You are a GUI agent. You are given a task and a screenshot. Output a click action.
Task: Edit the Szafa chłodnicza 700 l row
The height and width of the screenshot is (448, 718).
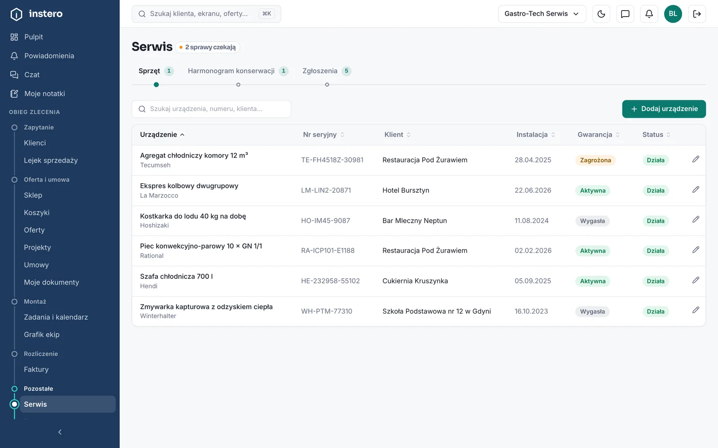pos(696,280)
